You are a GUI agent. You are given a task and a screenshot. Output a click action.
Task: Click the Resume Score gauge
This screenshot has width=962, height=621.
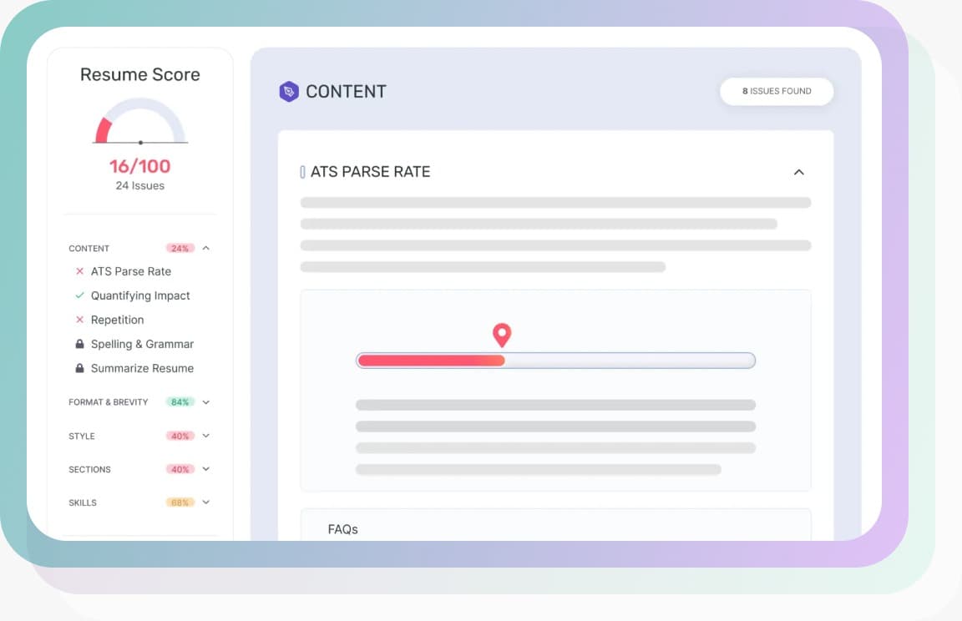point(140,121)
